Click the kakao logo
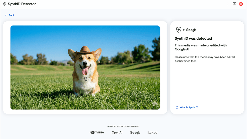Screen dimensions: 247x139 pos(152,132)
